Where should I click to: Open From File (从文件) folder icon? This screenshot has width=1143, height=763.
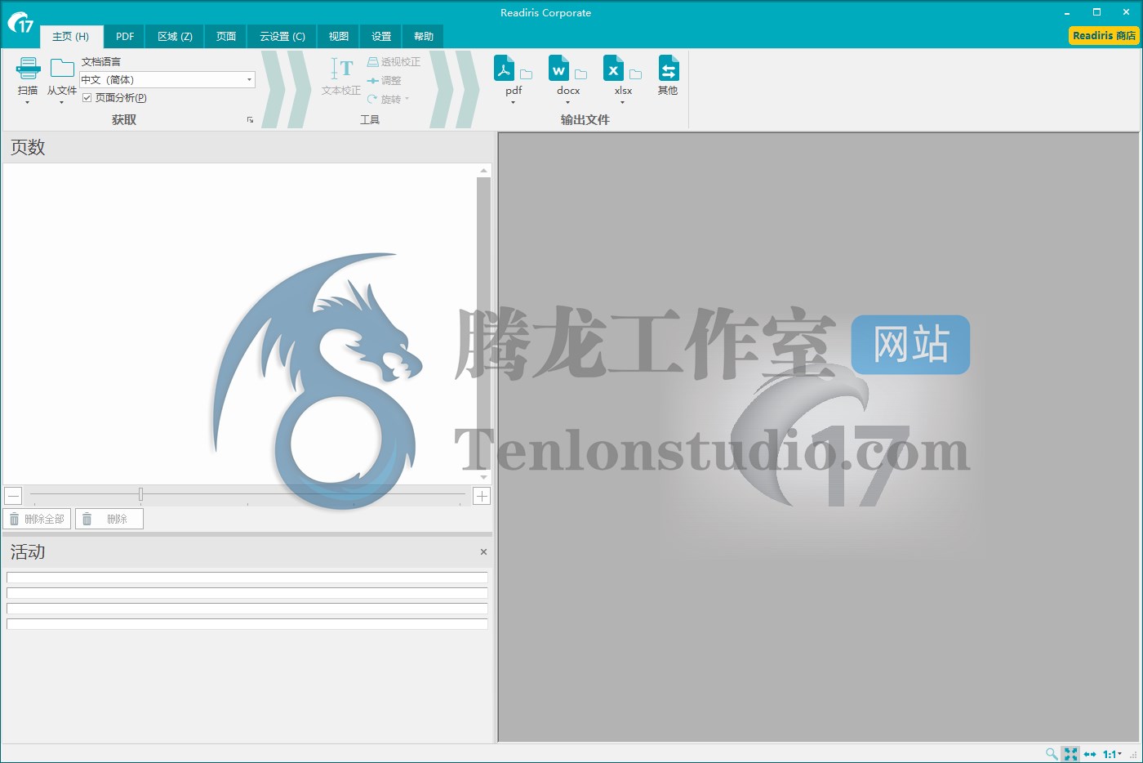62,69
